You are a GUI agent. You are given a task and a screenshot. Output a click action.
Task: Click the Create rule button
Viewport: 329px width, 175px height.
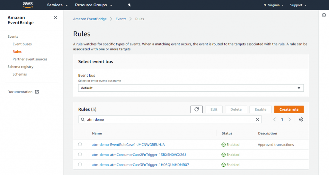[x=289, y=109]
